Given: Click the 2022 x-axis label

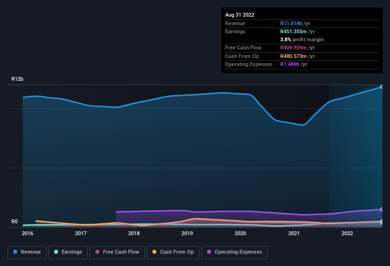Looking at the screenshot, I should coord(347,233).
